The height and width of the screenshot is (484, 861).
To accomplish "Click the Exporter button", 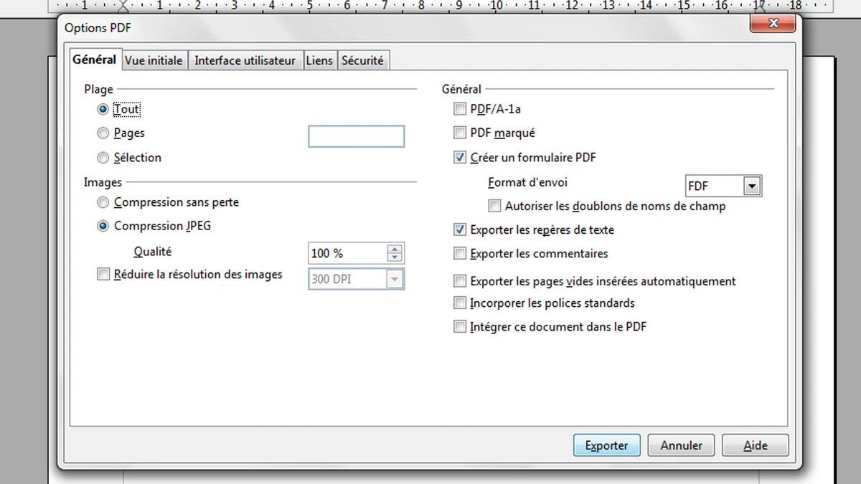I will (606, 445).
